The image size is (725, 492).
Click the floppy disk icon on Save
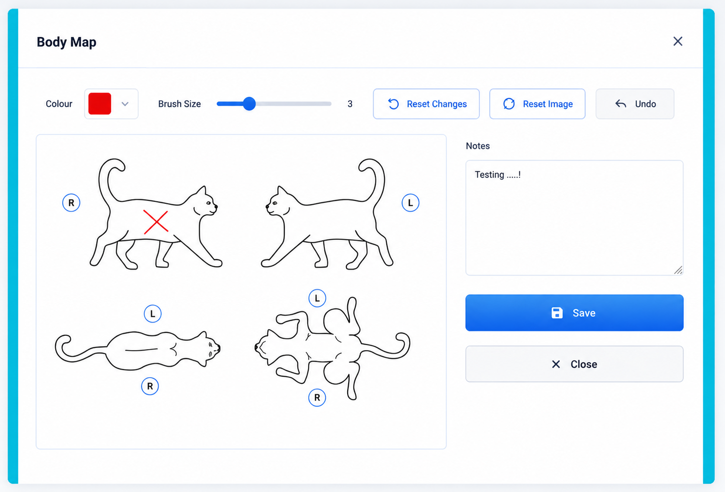pyautogui.click(x=557, y=313)
